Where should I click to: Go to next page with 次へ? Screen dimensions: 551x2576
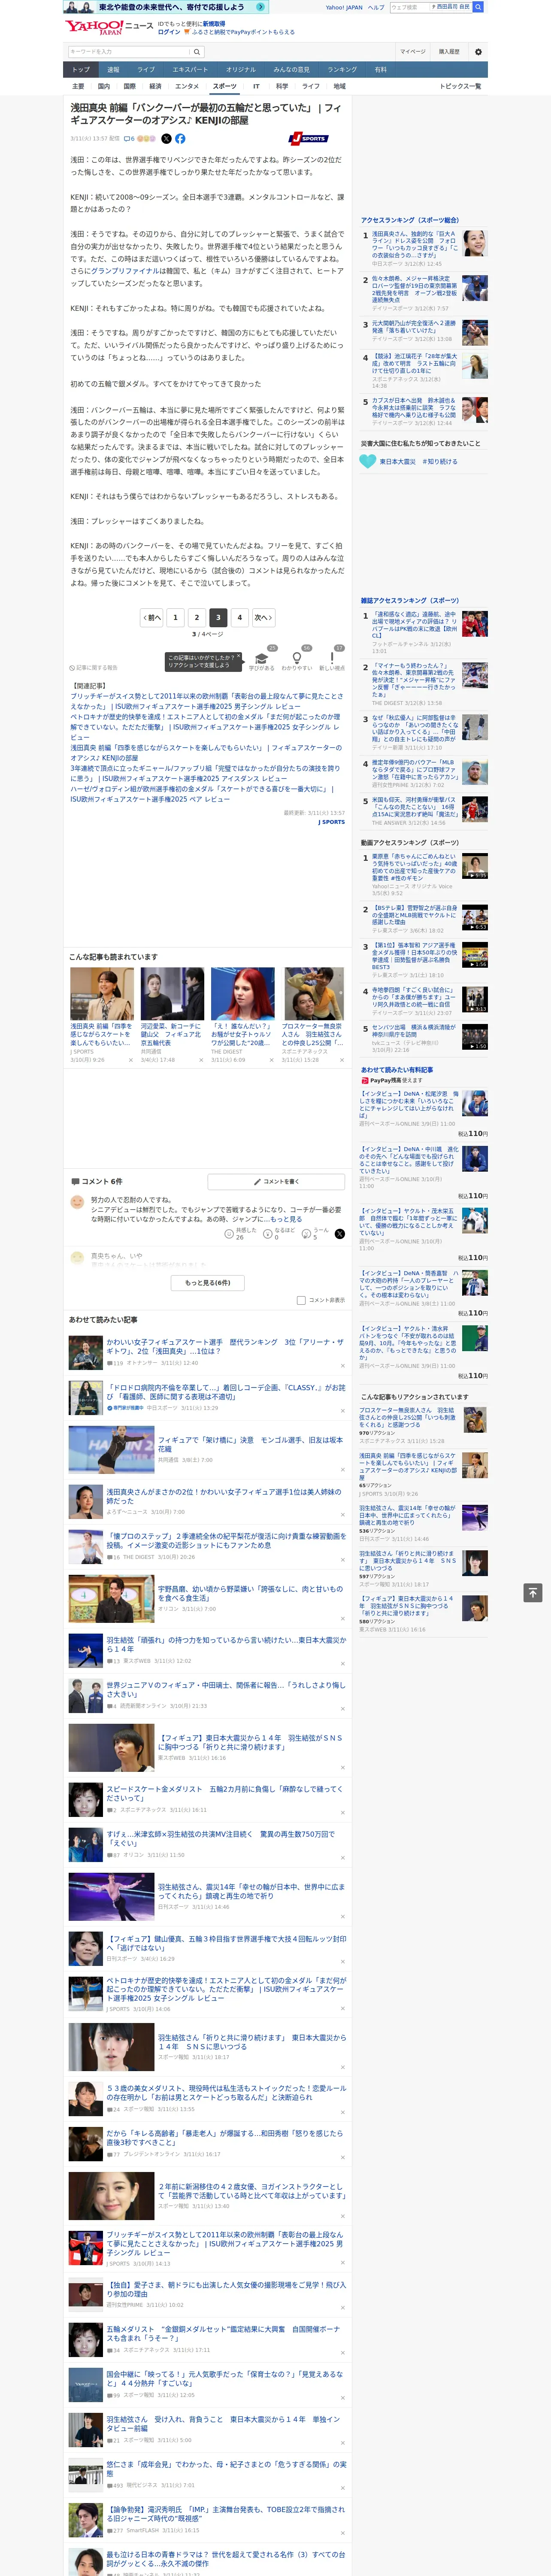[263, 617]
